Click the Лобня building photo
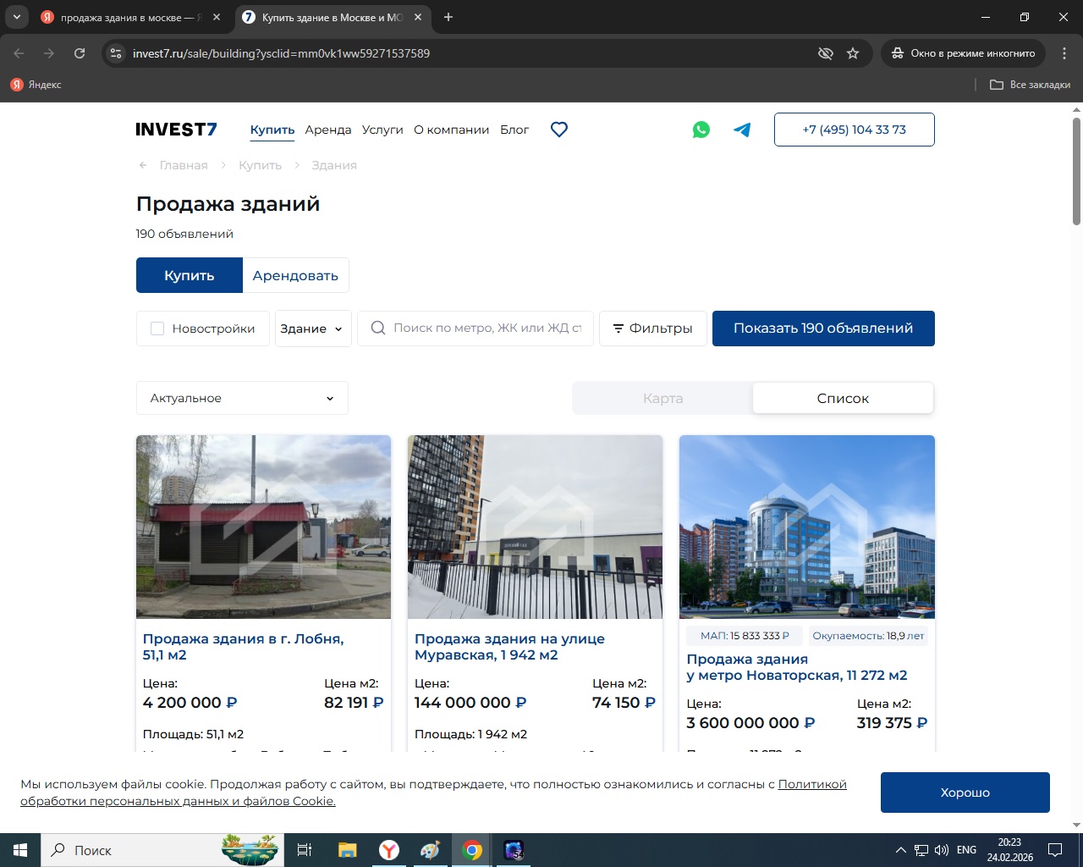This screenshot has width=1083, height=867. [263, 527]
